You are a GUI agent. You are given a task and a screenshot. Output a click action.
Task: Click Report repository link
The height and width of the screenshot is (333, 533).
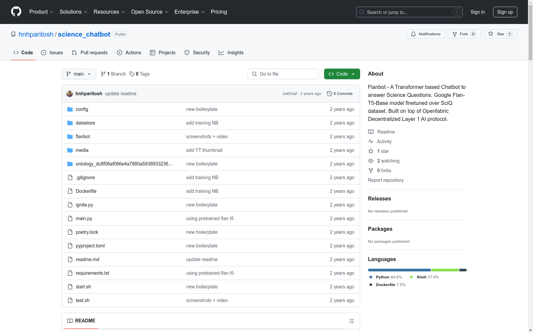pyautogui.click(x=386, y=180)
